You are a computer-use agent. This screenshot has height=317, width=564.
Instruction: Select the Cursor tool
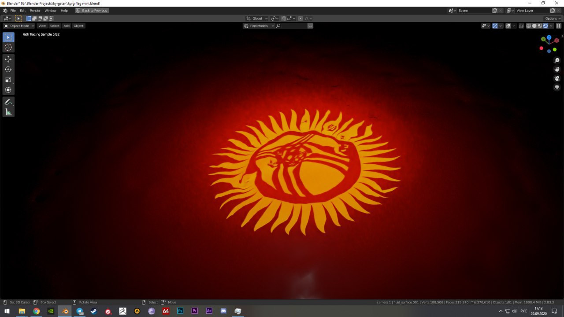pos(8,47)
